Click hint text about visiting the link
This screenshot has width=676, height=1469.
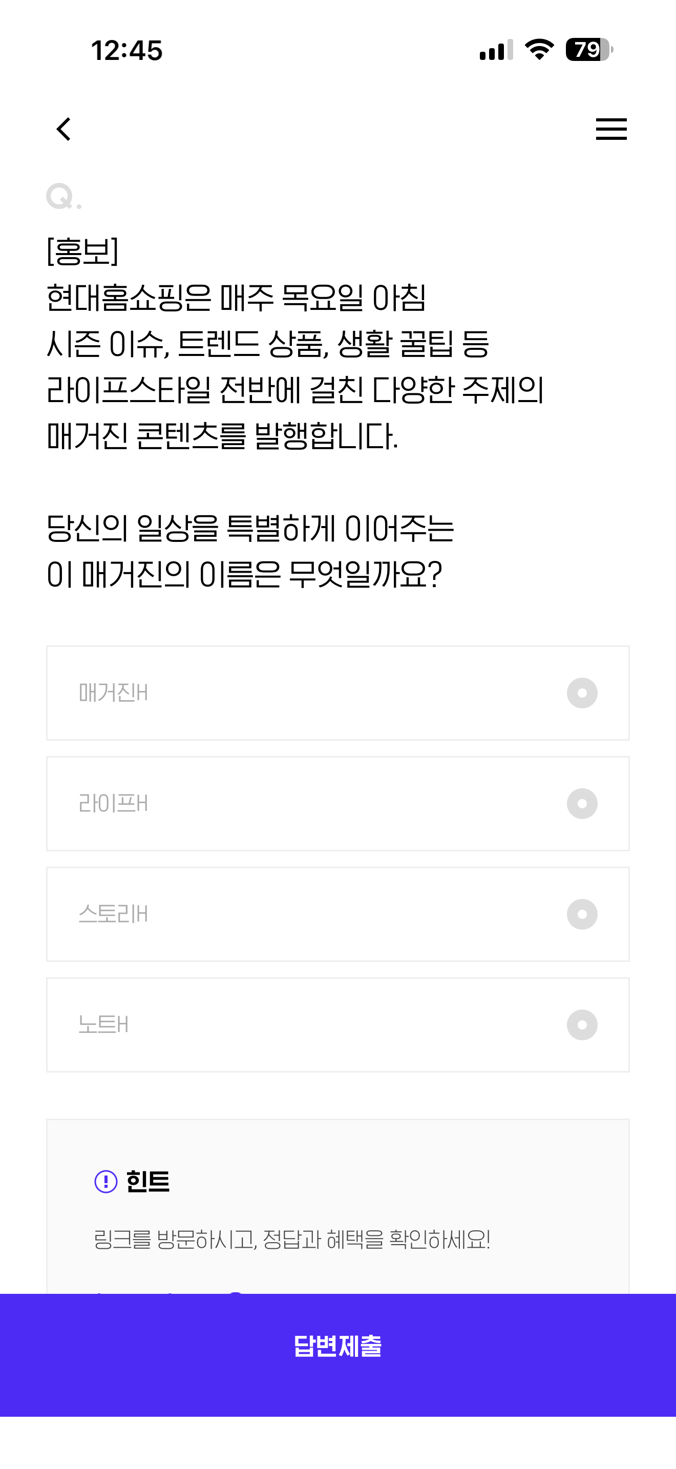point(292,1239)
